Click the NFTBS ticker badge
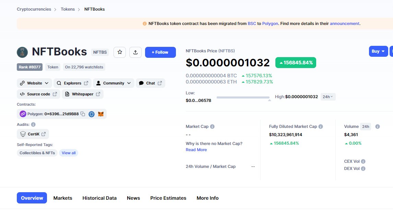This screenshot has height=211, width=393. 100,52
